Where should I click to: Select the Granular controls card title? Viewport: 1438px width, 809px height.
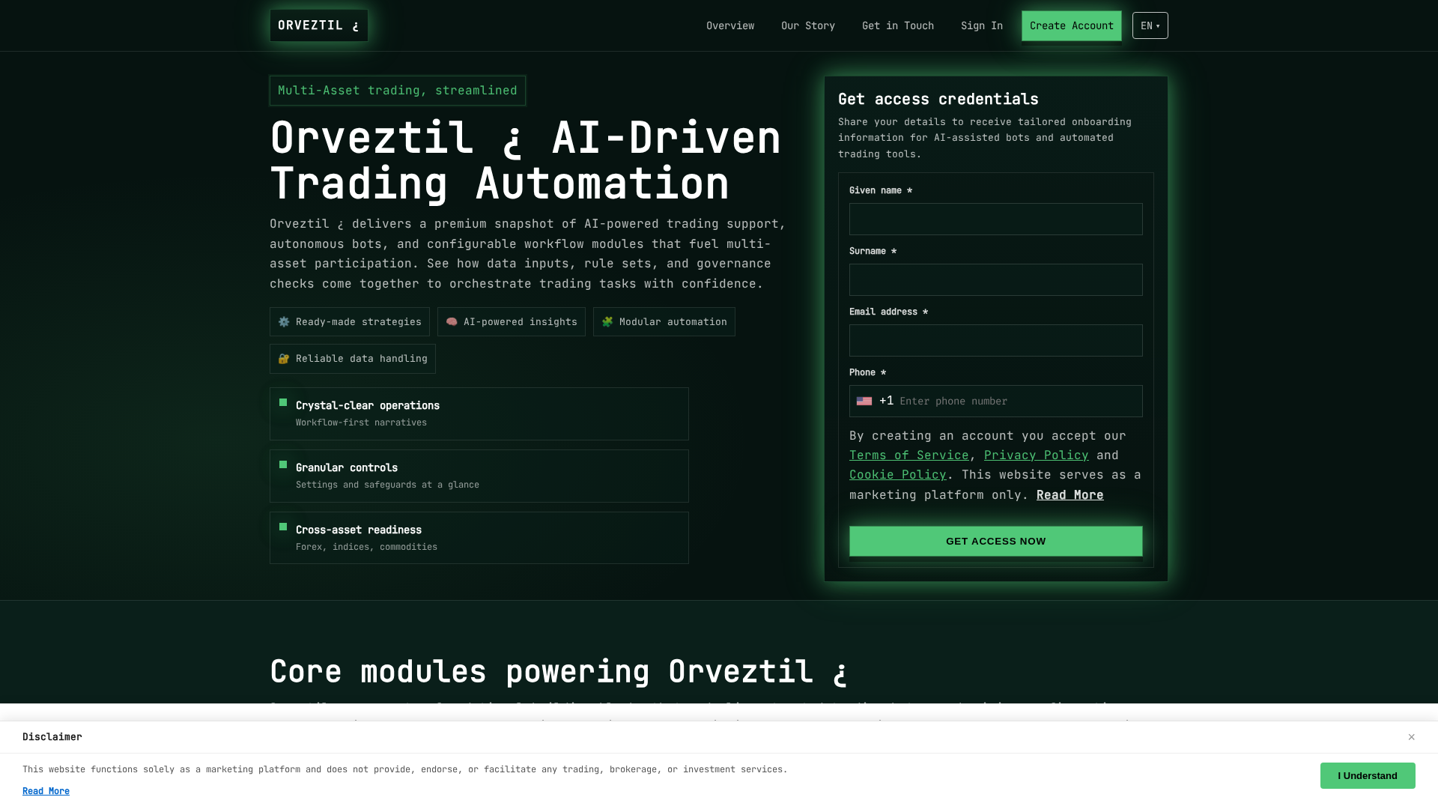click(x=347, y=467)
